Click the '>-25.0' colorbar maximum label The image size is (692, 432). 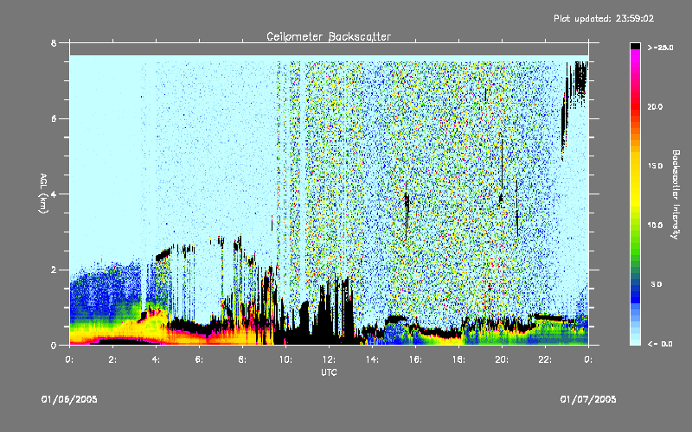[660, 48]
